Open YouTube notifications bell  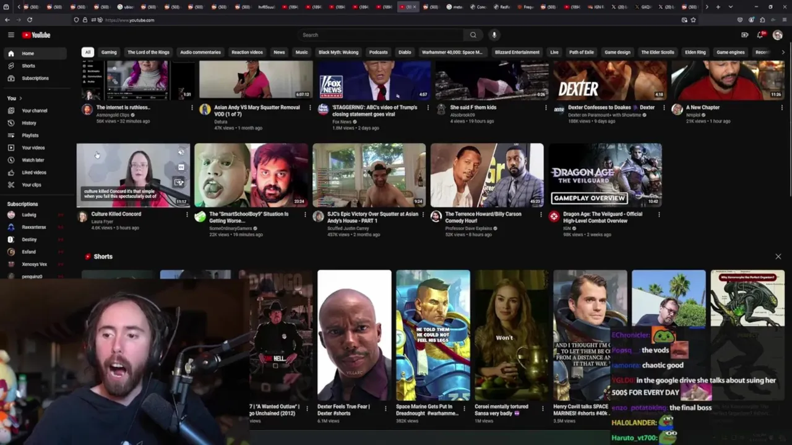pyautogui.click(x=760, y=35)
